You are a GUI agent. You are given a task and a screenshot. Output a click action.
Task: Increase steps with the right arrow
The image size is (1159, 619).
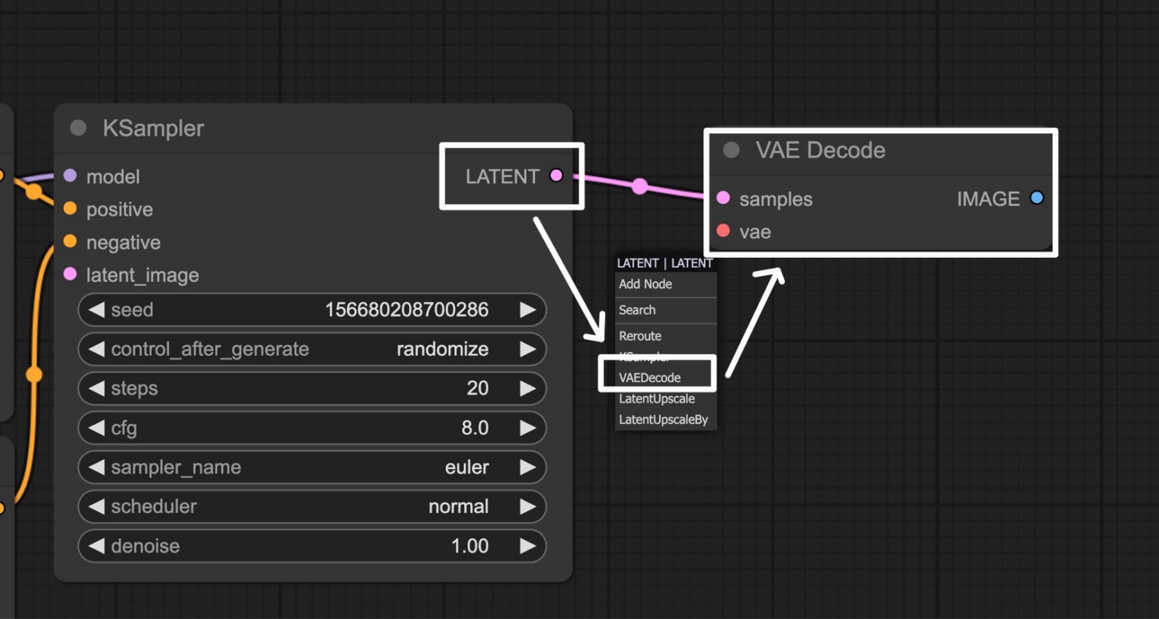[x=527, y=388]
